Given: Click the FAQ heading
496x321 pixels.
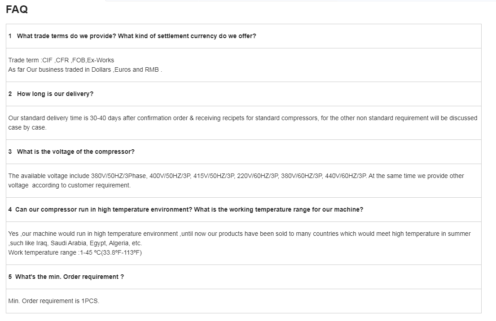Looking at the screenshot, I should 17,9.
